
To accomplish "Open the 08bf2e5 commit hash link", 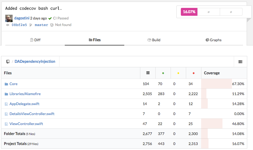I will (19, 25).
